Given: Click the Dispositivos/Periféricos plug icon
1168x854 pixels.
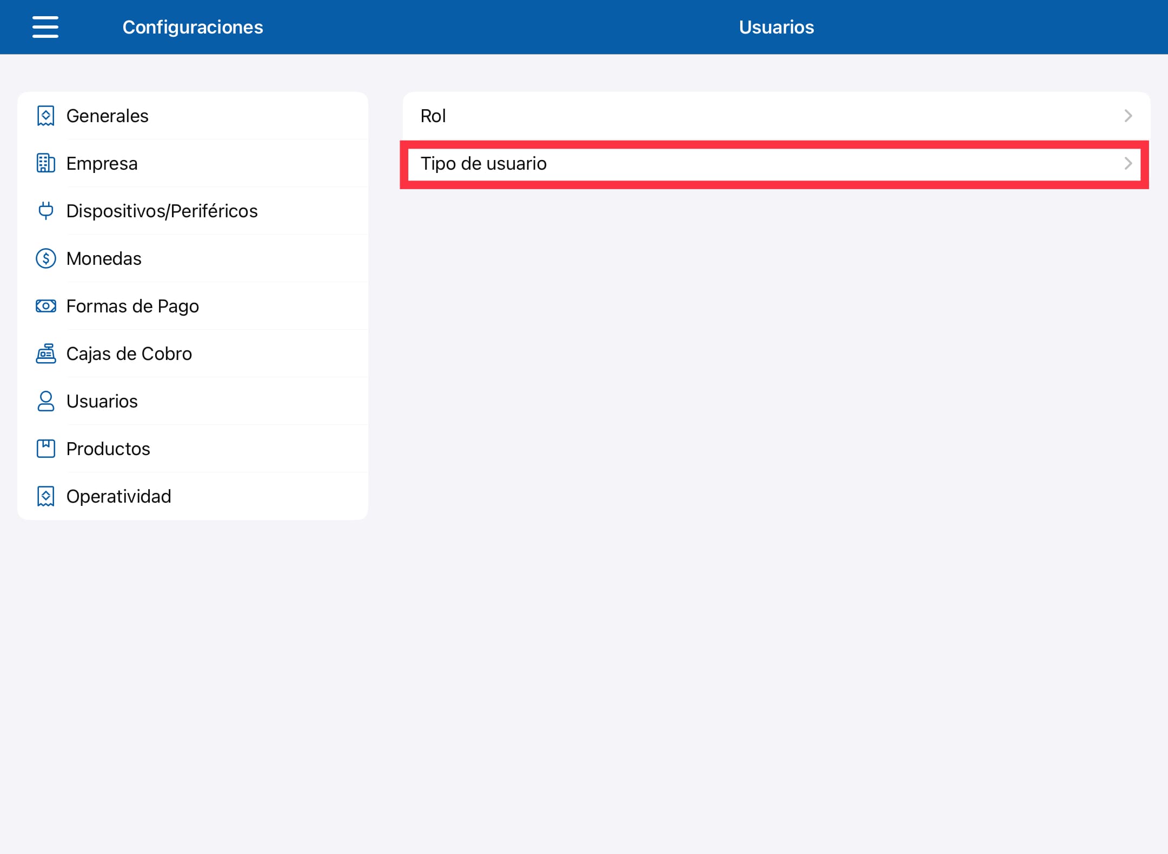Looking at the screenshot, I should [46, 211].
